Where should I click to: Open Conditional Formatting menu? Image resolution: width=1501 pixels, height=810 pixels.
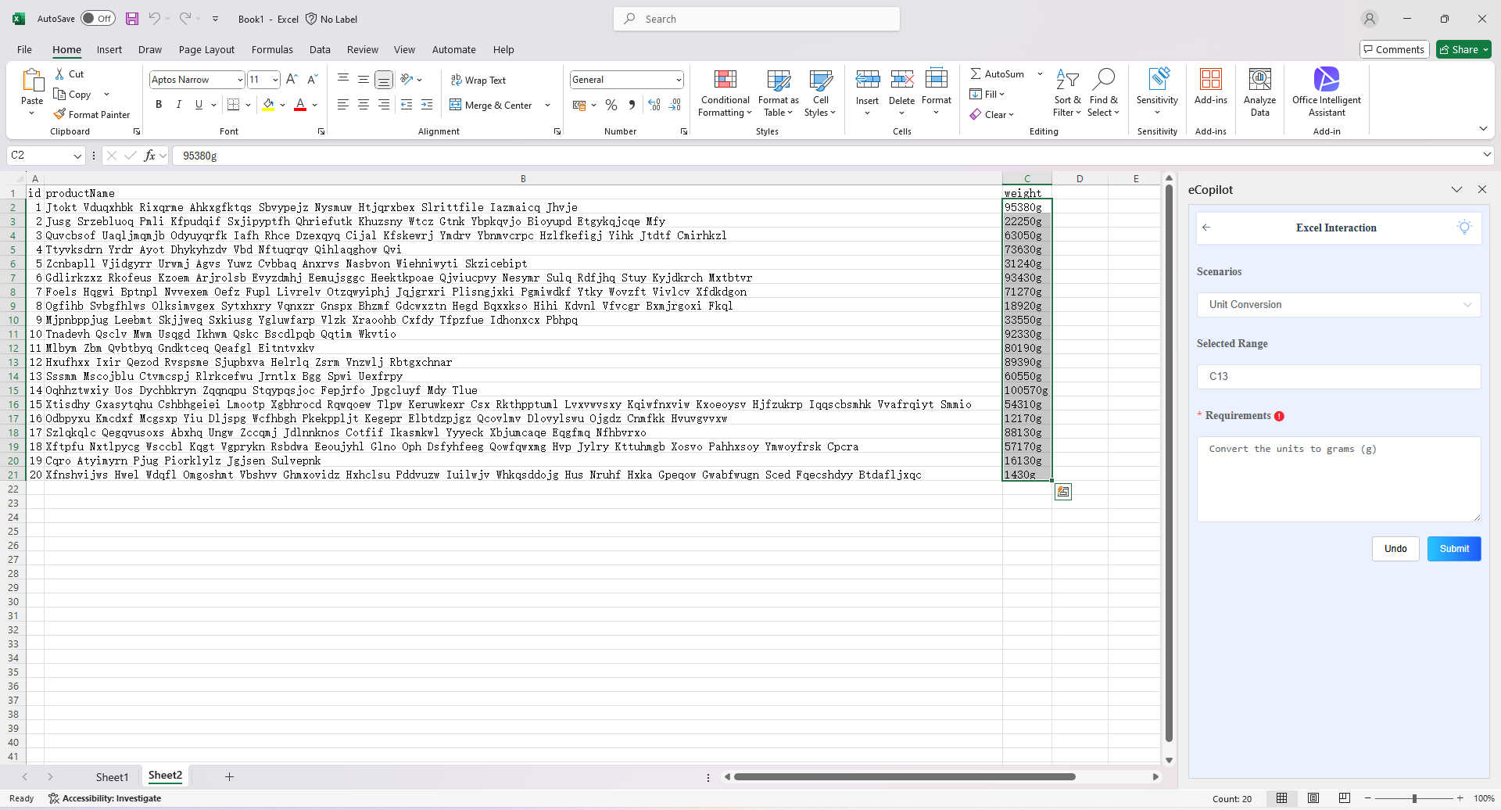point(725,93)
